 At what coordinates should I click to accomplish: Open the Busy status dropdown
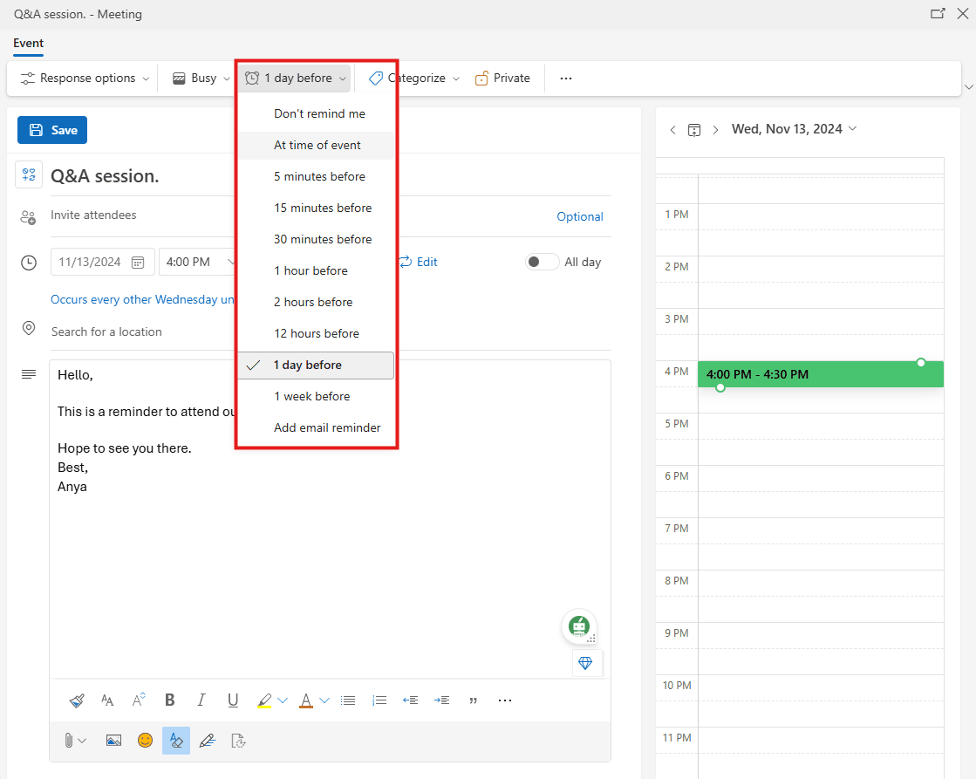(x=199, y=78)
